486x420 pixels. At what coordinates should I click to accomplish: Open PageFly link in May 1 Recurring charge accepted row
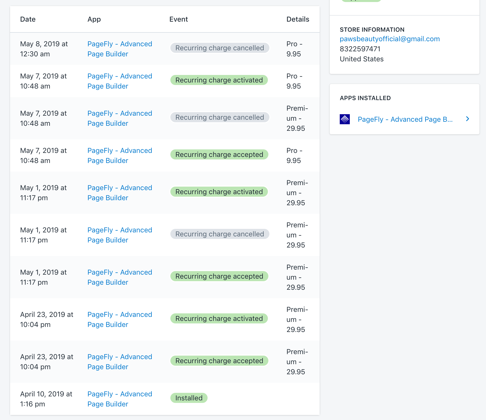pos(120,277)
